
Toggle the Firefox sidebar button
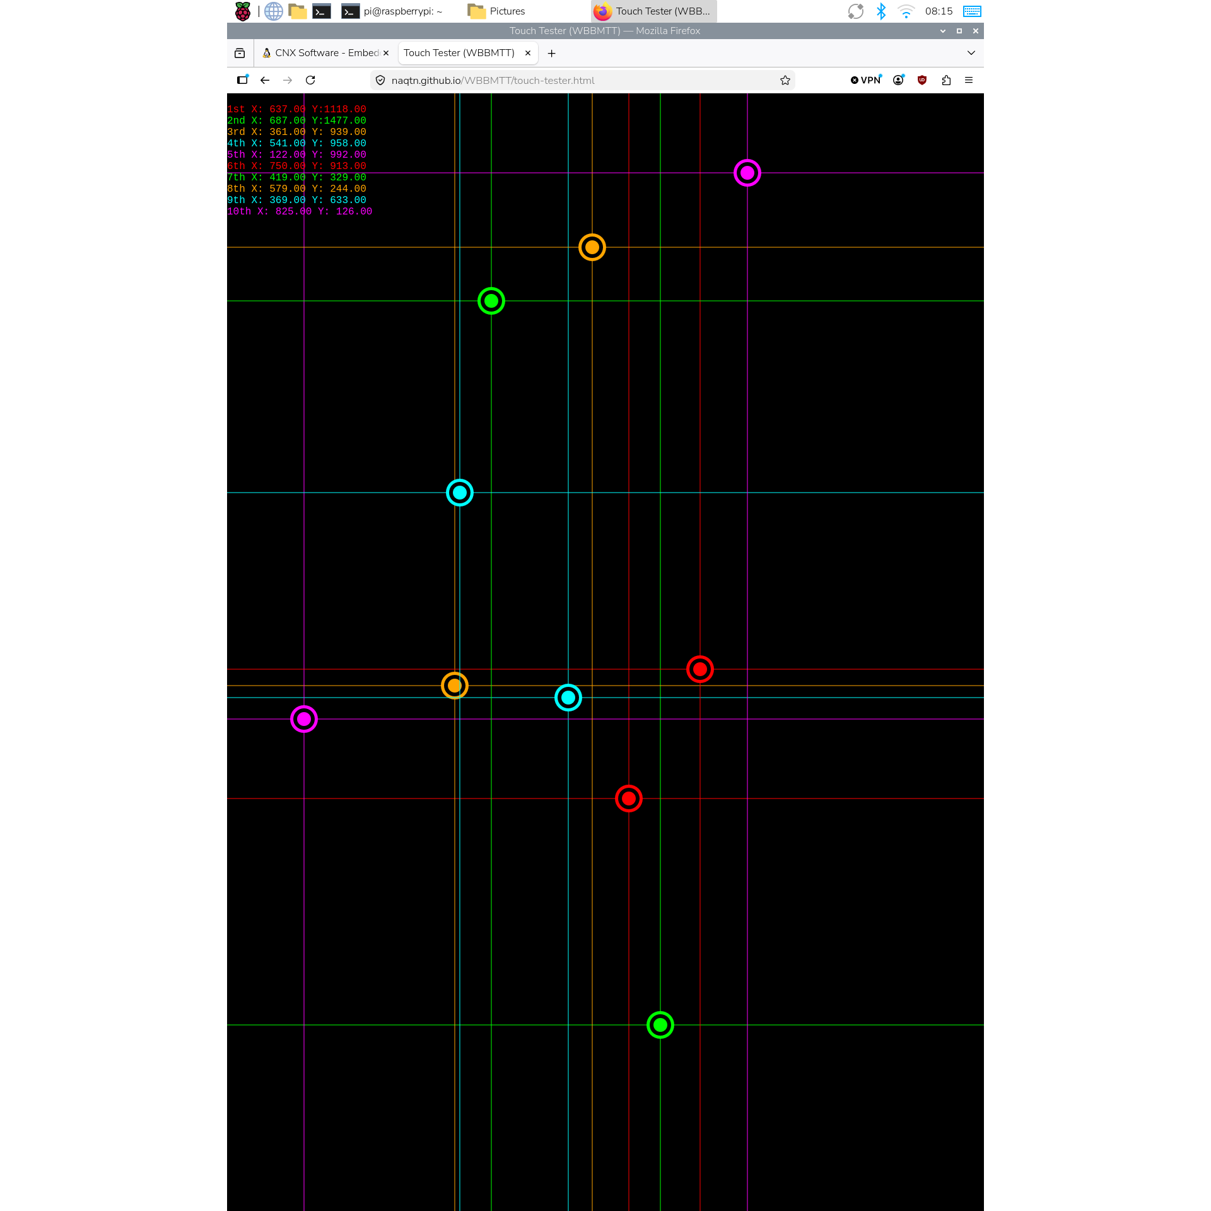tap(243, 80)
